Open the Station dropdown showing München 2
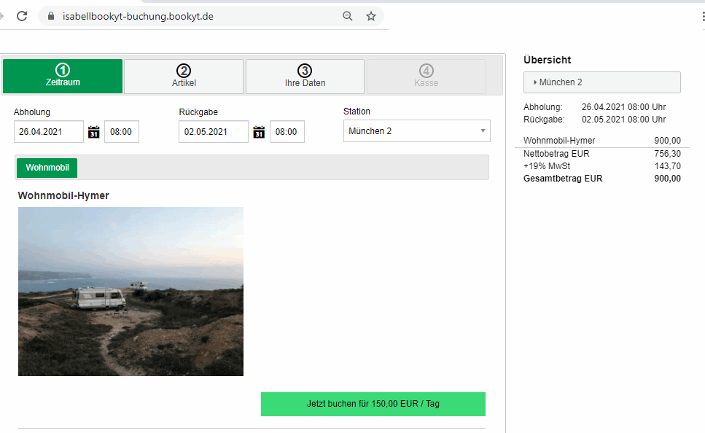705x433 pixels. tap(416, 131)
